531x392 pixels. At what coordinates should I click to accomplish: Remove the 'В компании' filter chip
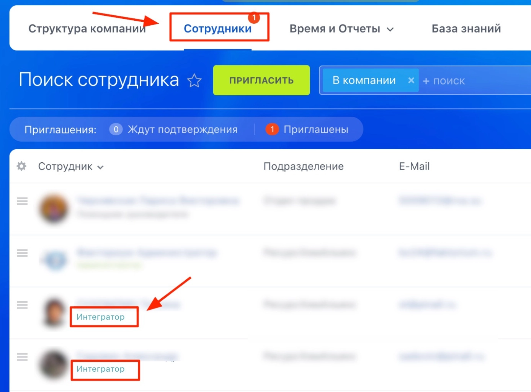pyautogui.click(x=411, y=80)
